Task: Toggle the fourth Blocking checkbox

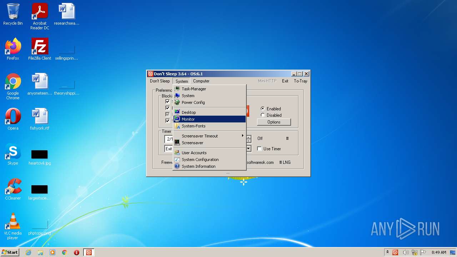Action: 167,121
